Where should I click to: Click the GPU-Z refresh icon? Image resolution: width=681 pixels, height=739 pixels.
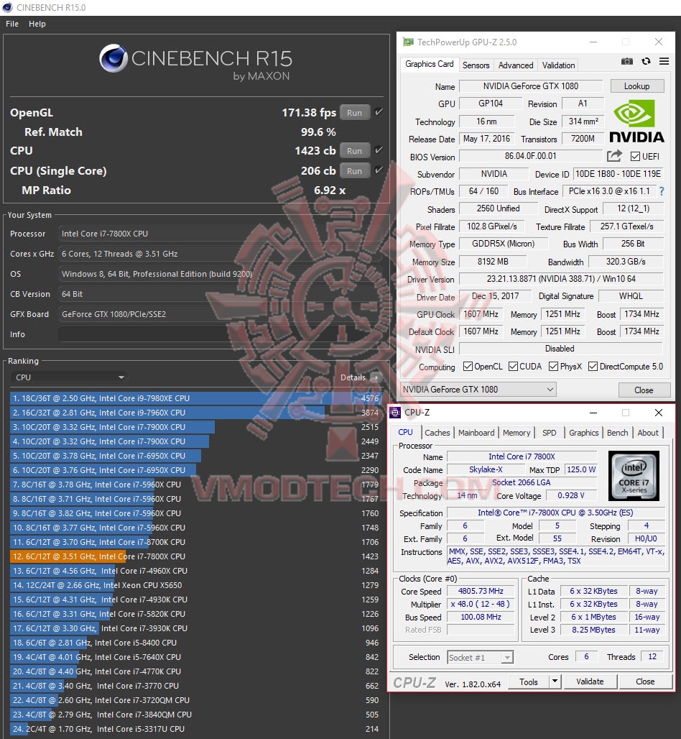646,61
